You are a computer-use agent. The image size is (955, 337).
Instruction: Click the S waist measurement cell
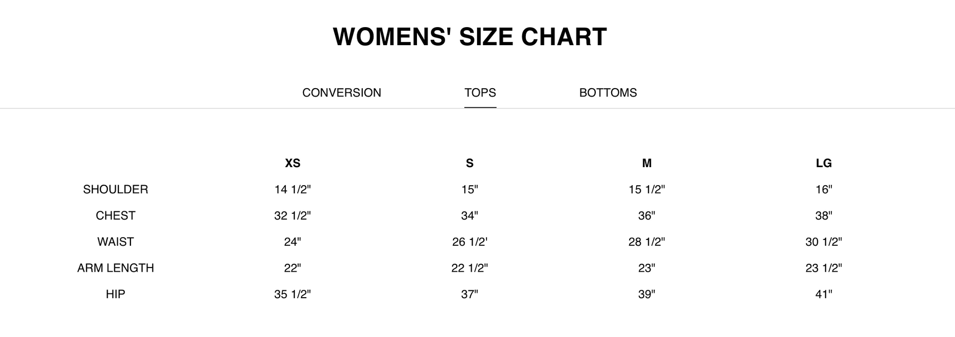(x=470, y=242)
